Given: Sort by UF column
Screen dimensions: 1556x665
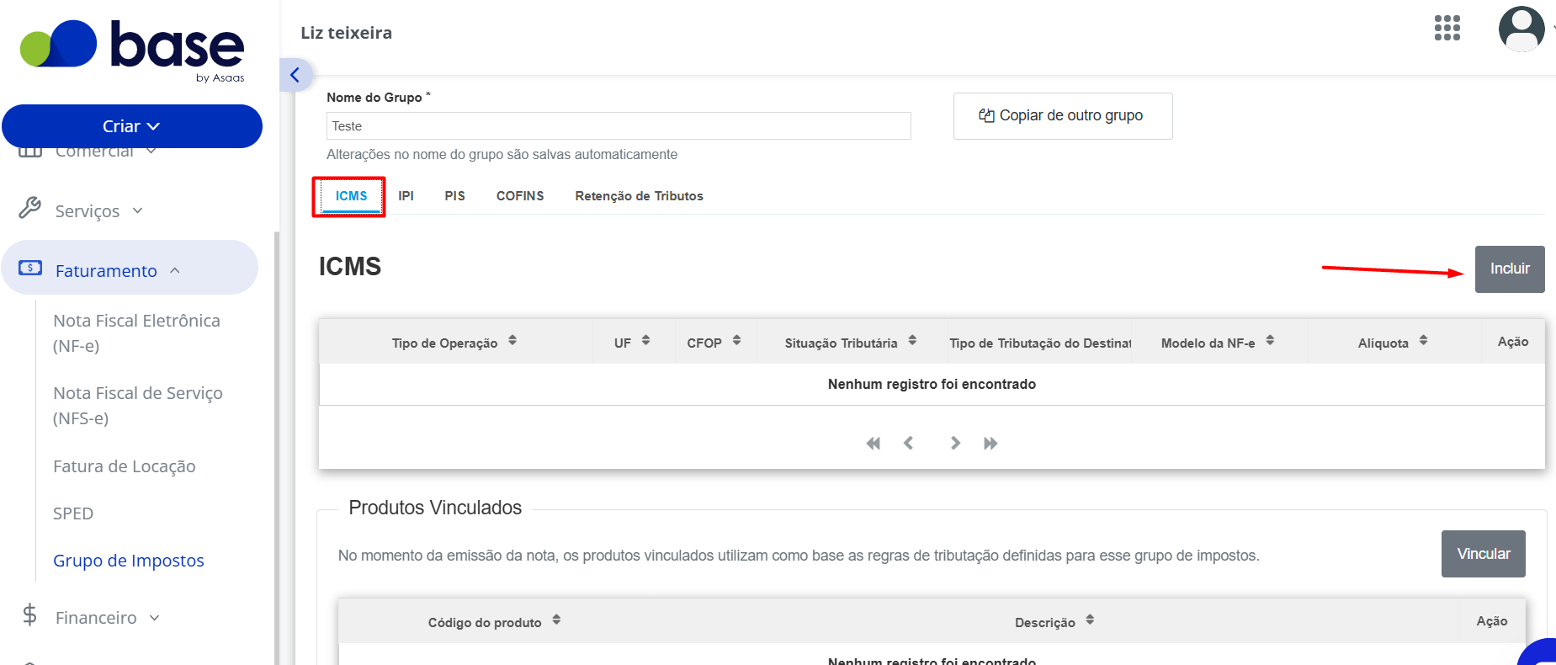Looking at the screenshot, I should coord(645,341).
